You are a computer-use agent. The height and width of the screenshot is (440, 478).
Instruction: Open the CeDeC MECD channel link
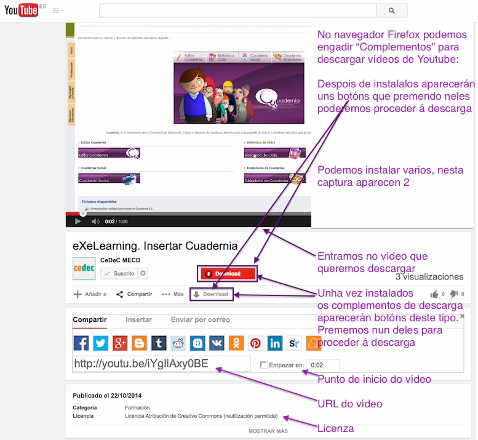coord(120,260)
